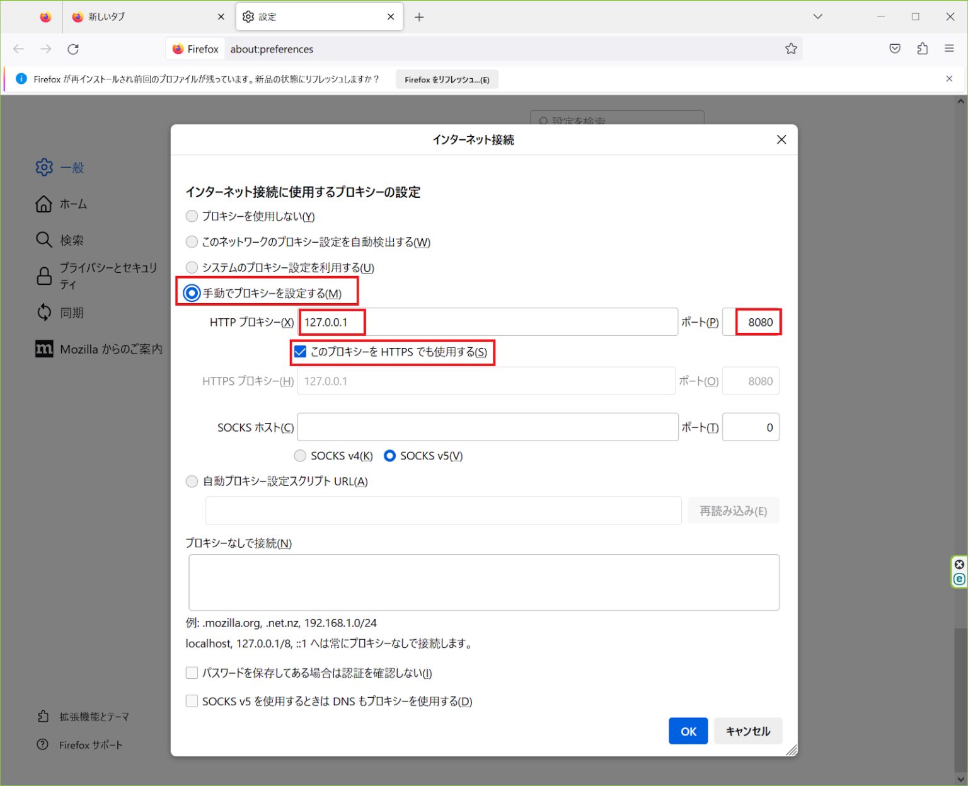This screenshot has width=968, height=786.
Task: Select the 同期 (Sync) sidebar icon
Action: (x=43, y=312)
